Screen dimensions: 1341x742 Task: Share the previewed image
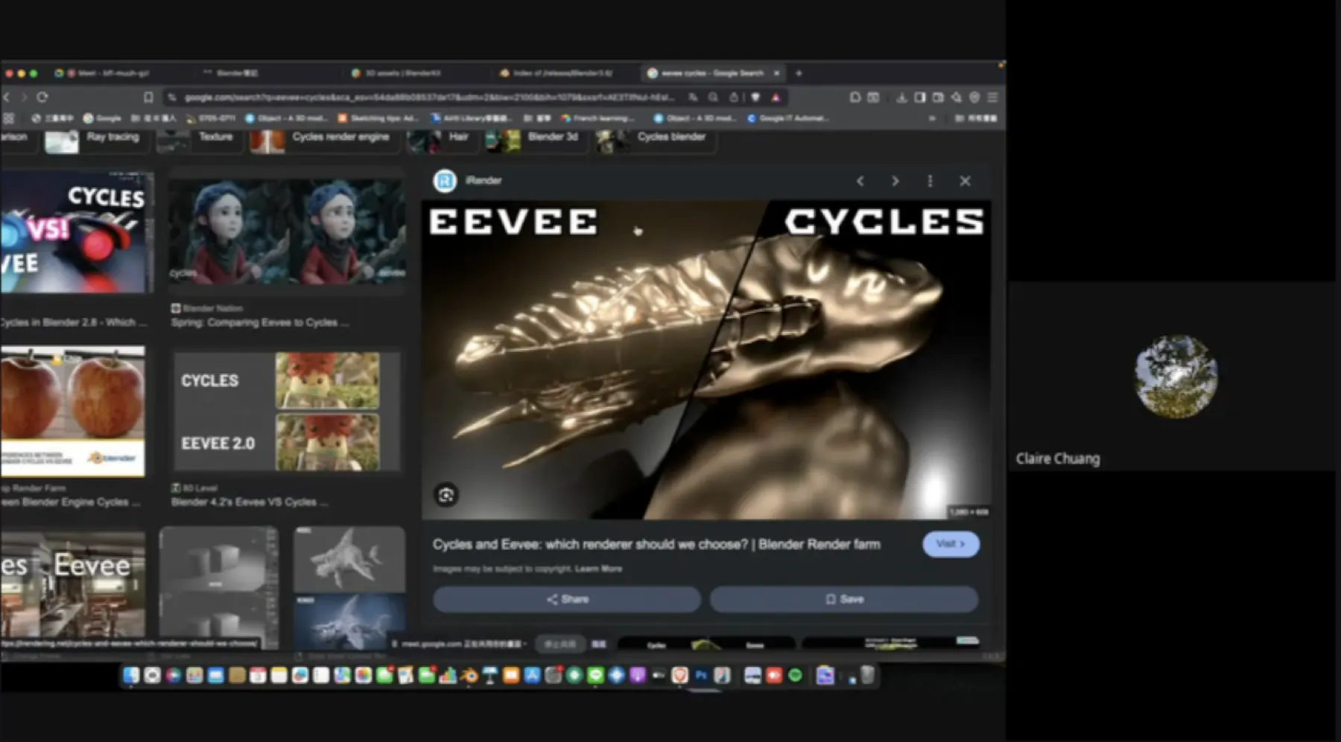567,599
